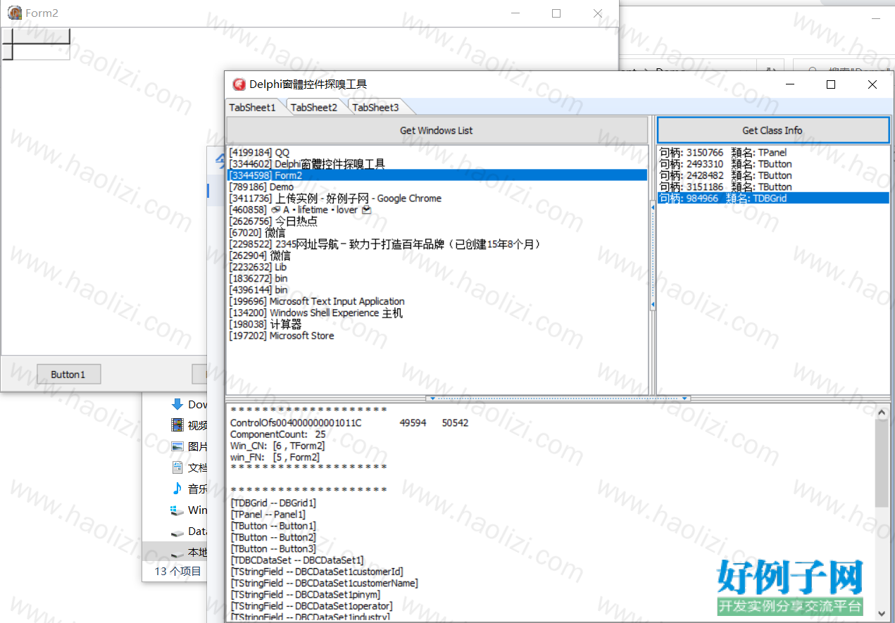Minimize the Form2 window

[515, 13]
